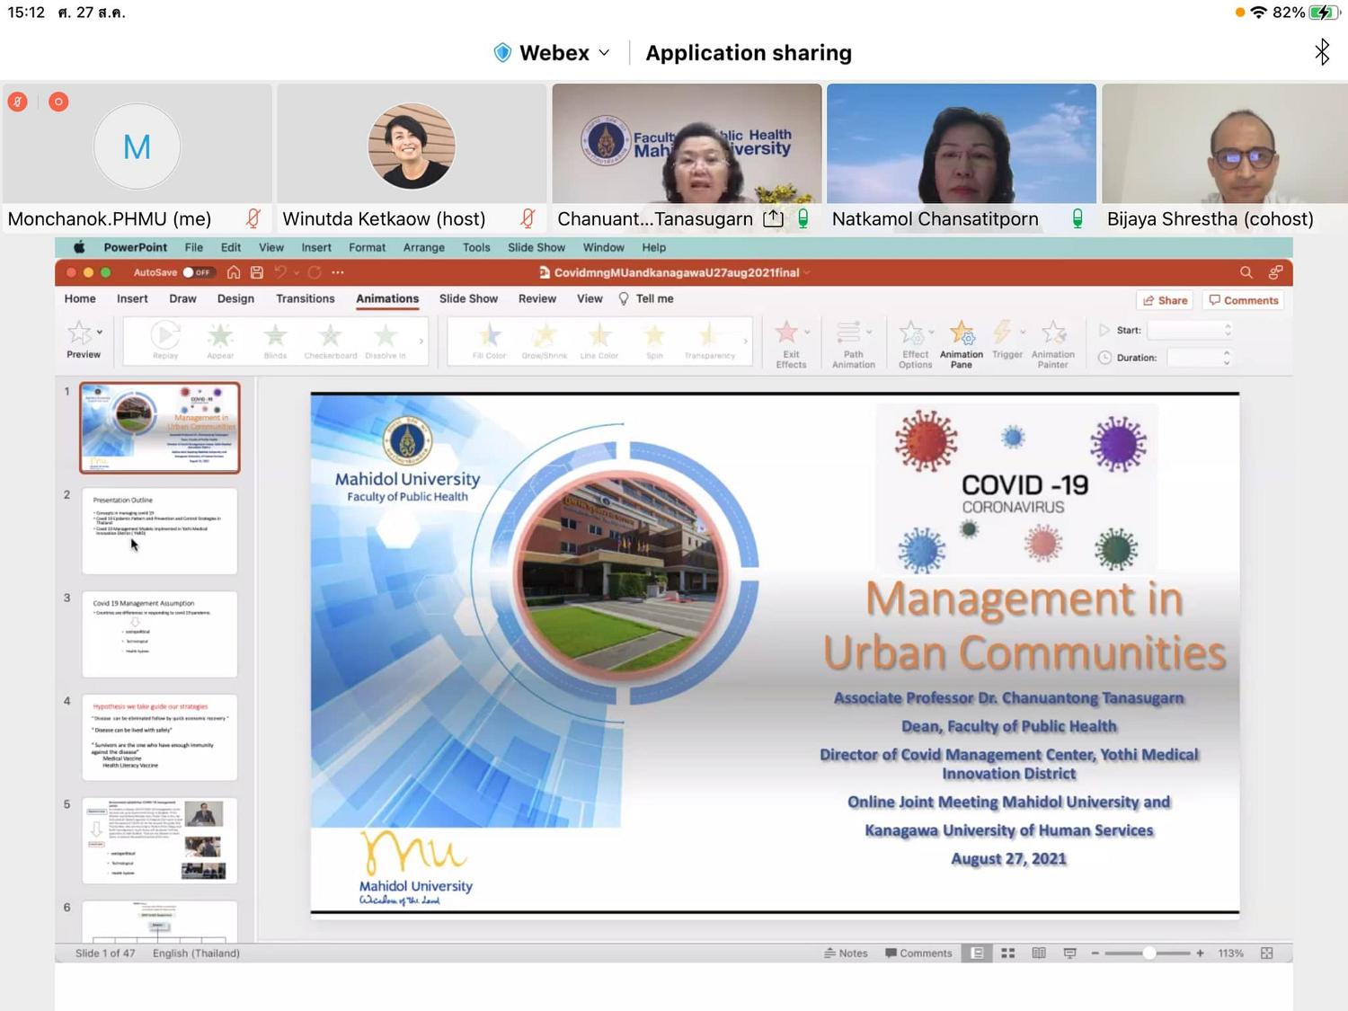Select the Spin emphasis animation

point(654,341)
